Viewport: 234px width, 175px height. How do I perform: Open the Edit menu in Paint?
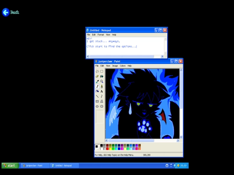tap(102, 66)
